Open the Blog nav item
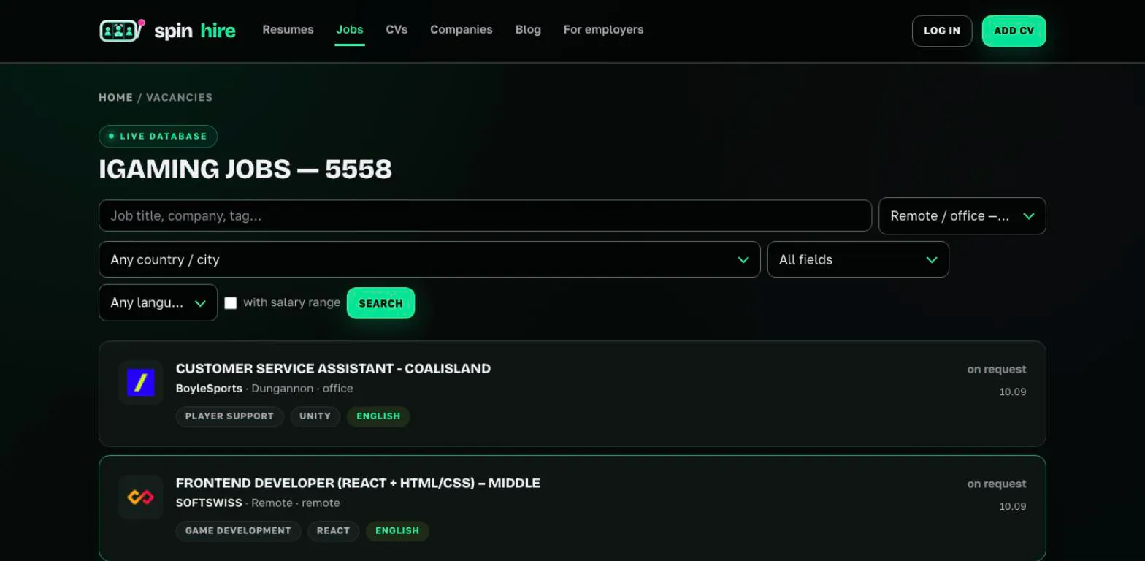 (x=528, y=30)
